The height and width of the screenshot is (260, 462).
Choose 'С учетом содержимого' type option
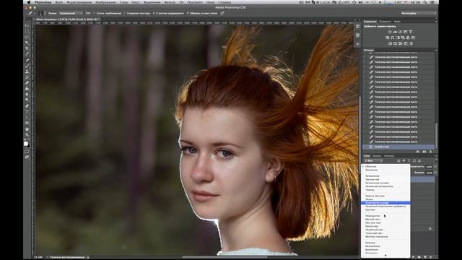(x=168, y=13)
